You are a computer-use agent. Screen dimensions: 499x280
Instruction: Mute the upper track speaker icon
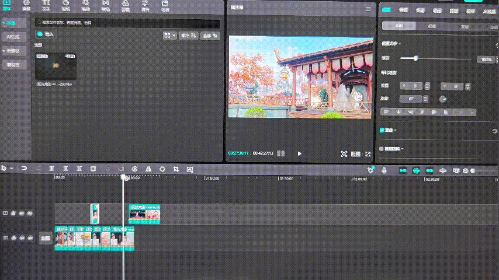[30, 213]
